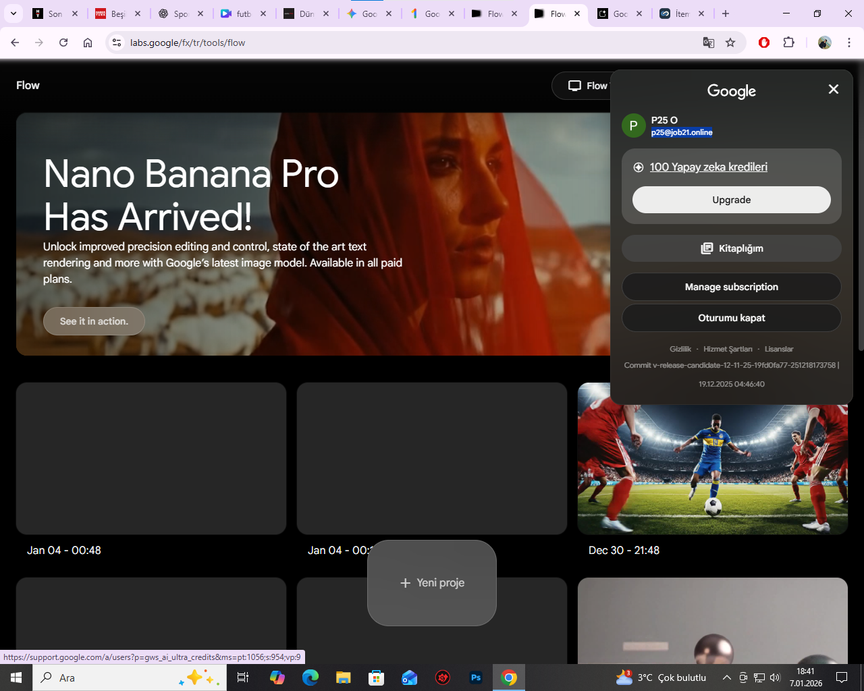Go forward in browser history
This screenshot has height=691, width=864.
[x=39, y=43]
